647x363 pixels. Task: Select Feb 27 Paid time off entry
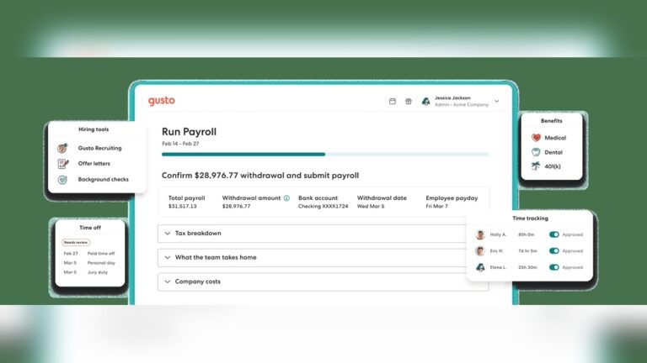click(89, 254)
